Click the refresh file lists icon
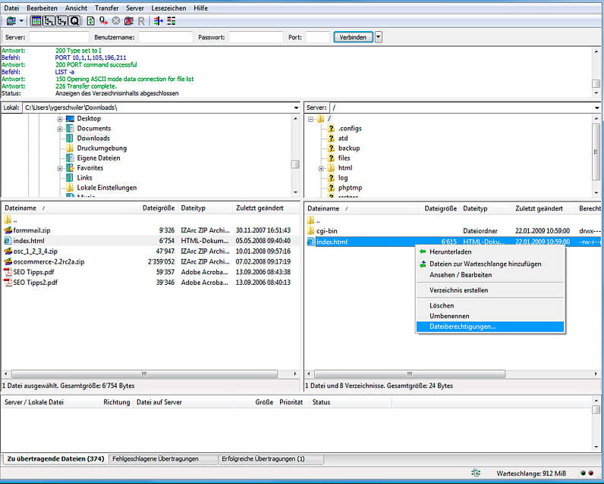This screenshot has height=484, width=604. tap(91, 20)
